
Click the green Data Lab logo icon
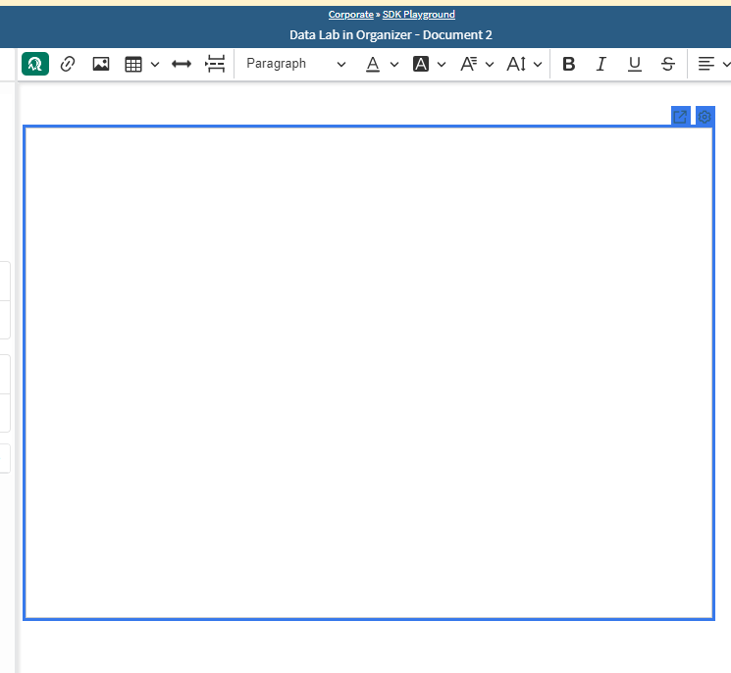pos(35,64)
